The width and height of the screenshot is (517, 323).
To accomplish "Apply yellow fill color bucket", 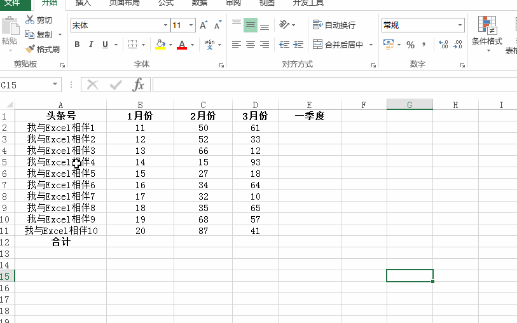I will (160, 45).
